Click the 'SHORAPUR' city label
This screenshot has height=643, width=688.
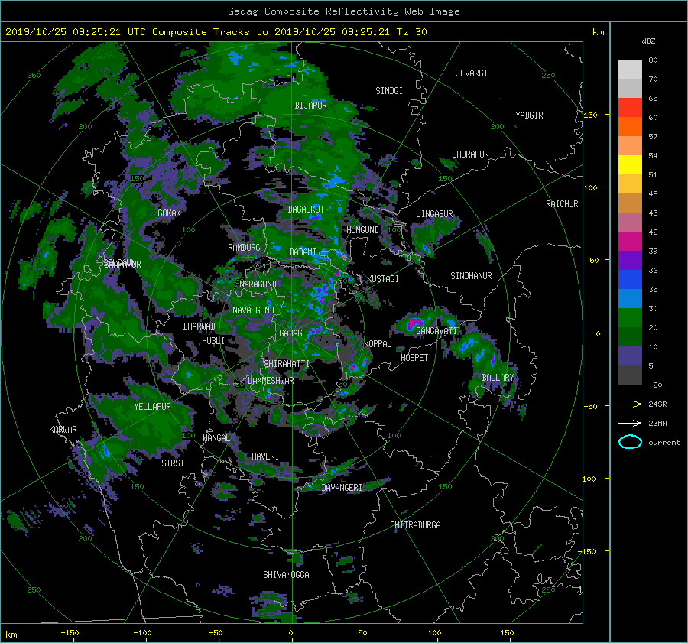[470, 154]
